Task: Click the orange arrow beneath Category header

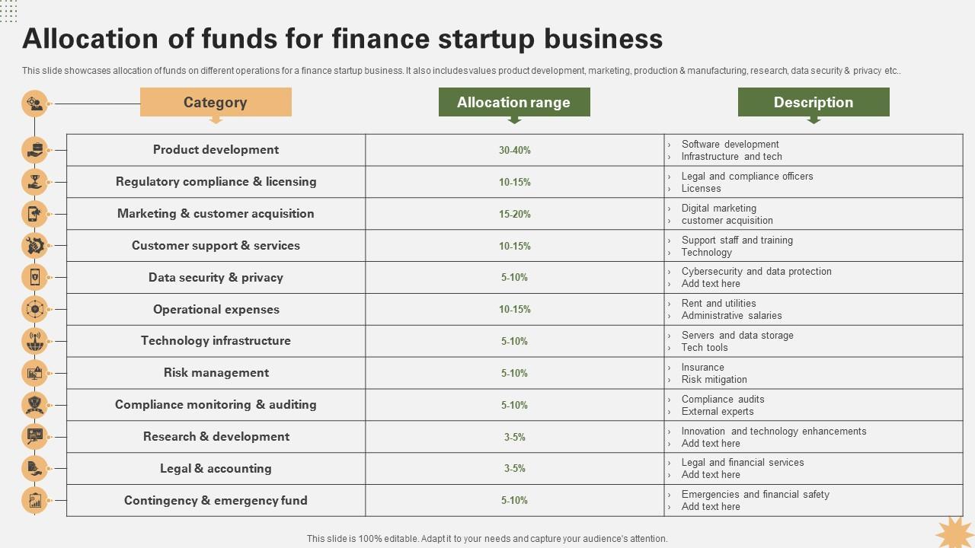Action: [216, 119]
